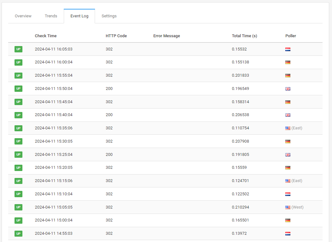
Task: Click the UK flag in the 15:50:04 row
Action: 288,89
